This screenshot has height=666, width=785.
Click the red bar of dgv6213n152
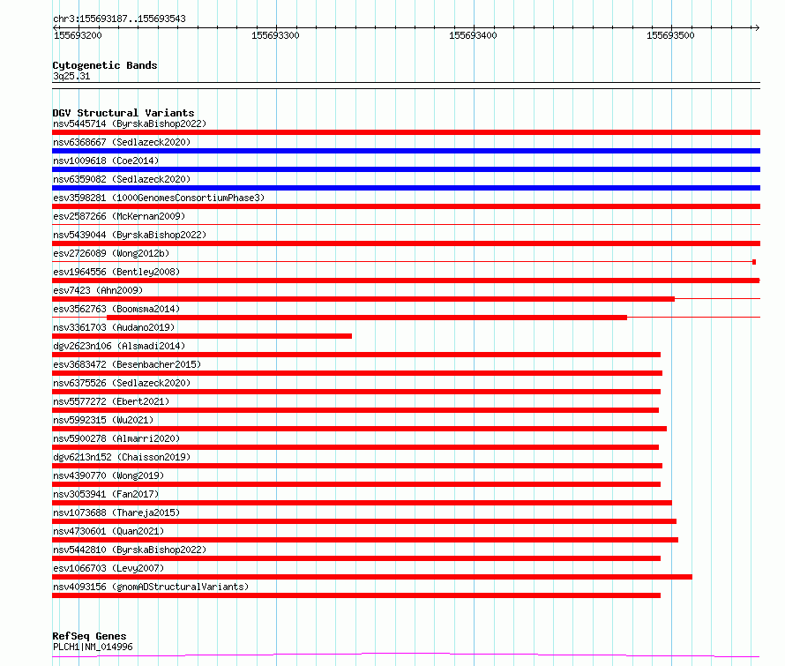point(357,466)
